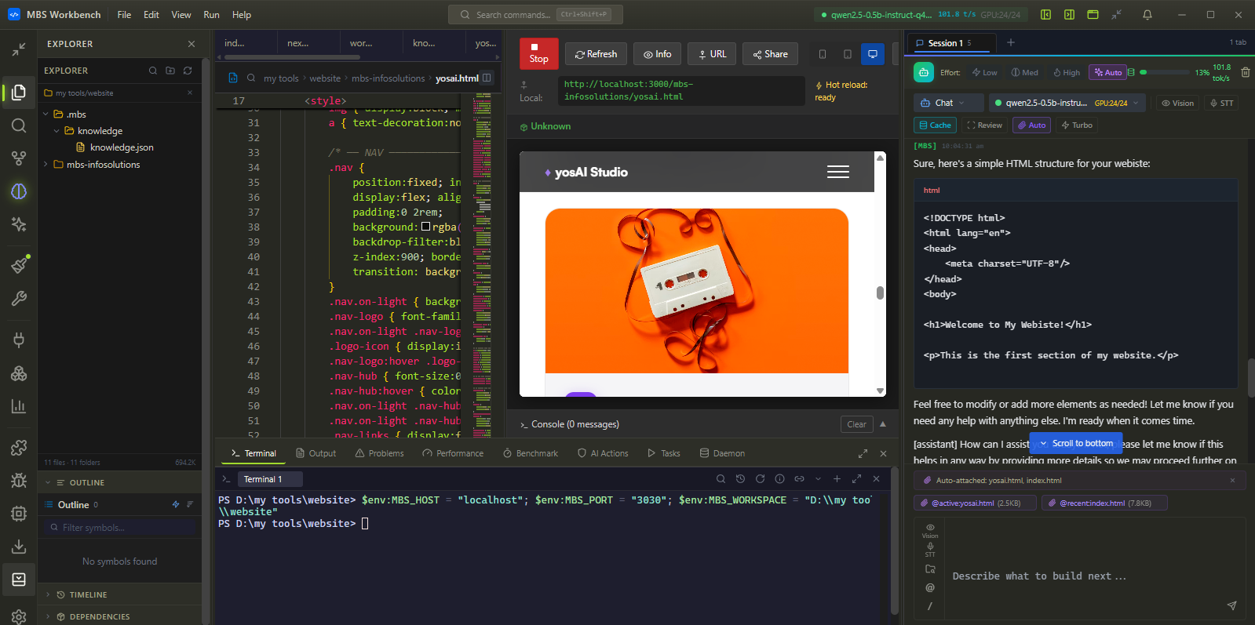Image resolution: width=1255 pixels, height=625 pixels.
Task: Open the File menu
Action: pos(124,15)
